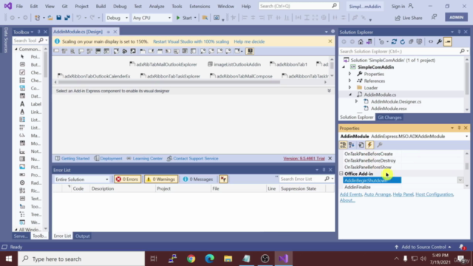Select imageListOutlookAddin component

coord(234,64)
